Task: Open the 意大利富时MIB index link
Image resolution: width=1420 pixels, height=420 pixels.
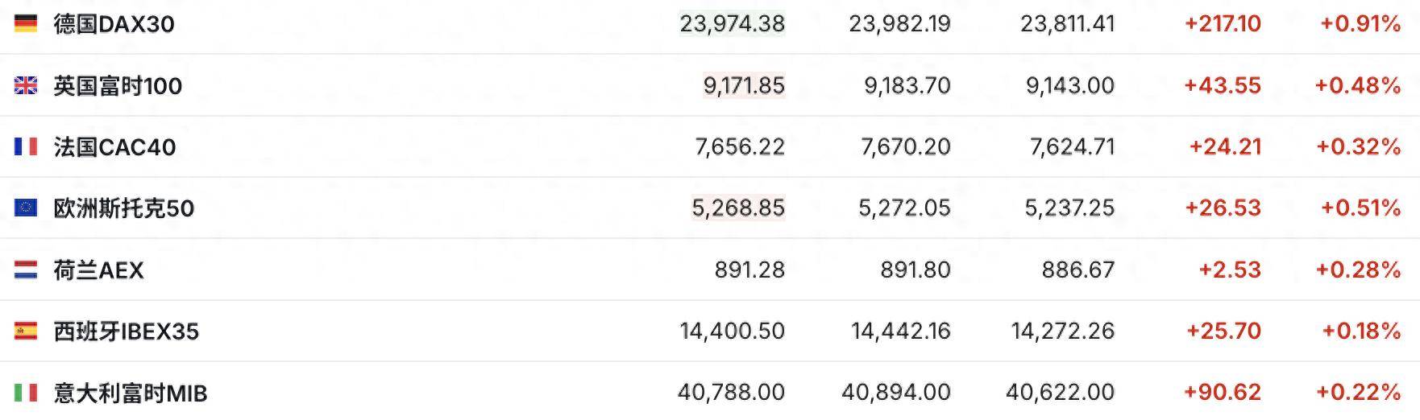Action: 131,393
